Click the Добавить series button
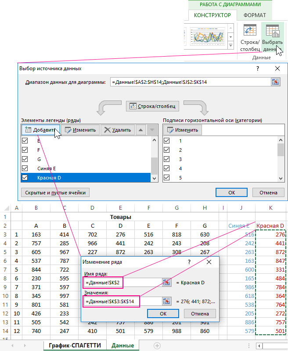Screen dimensions: 288x351 click(40, 130)
